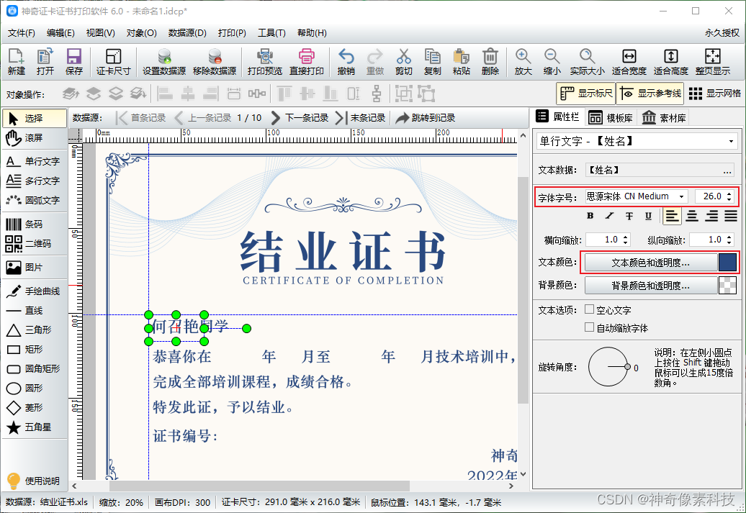Switch to the 模板库 tab
Image resolution: width=746 pixels, height=513 pixels.
pyautogui.click(x=611, y=117)
